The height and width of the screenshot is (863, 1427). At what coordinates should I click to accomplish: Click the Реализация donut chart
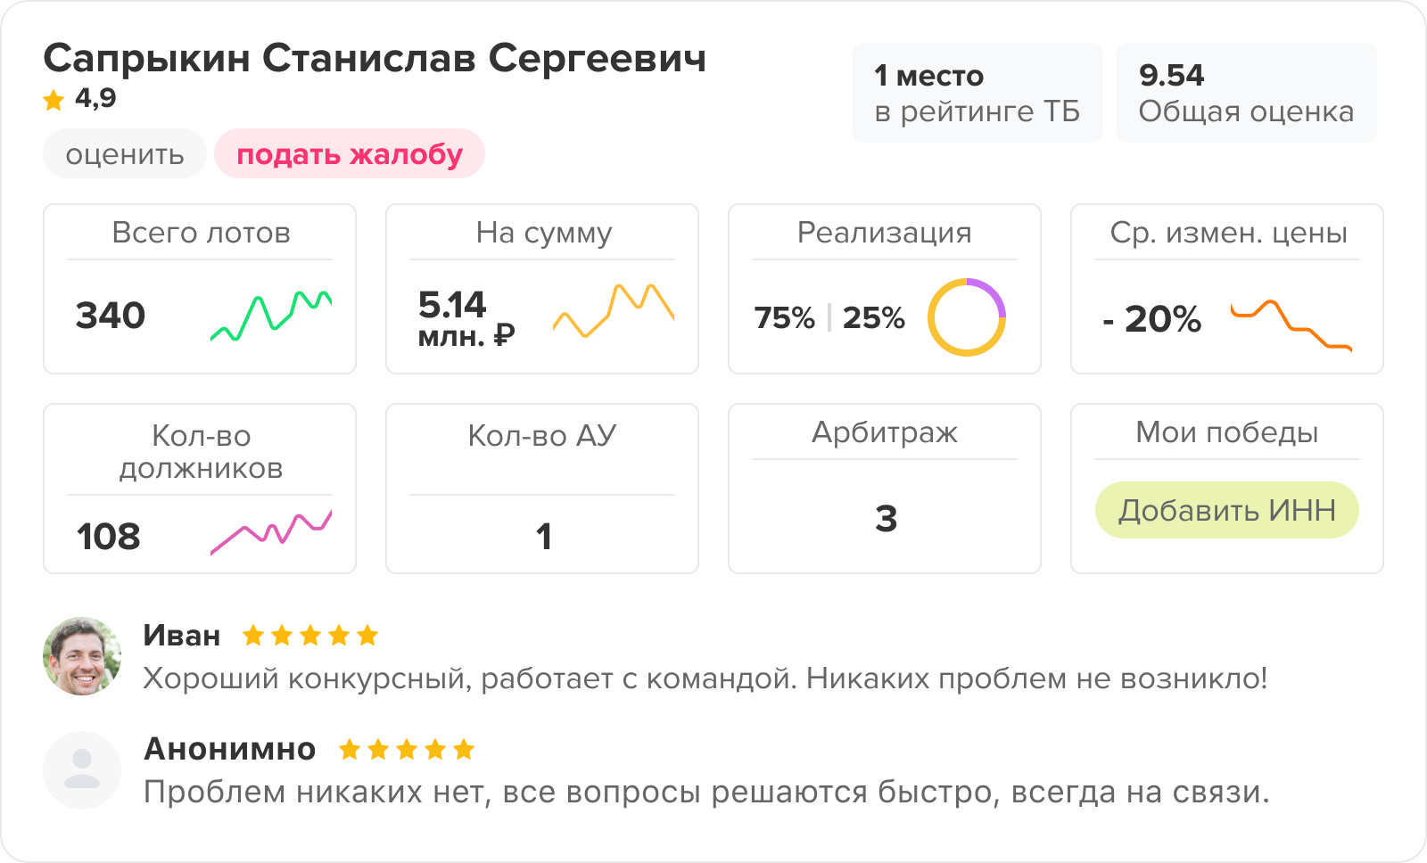(x=966, y=317)
